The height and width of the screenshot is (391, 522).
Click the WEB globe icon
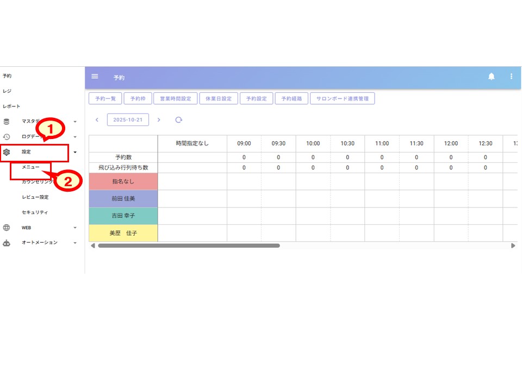click(7, 228)
